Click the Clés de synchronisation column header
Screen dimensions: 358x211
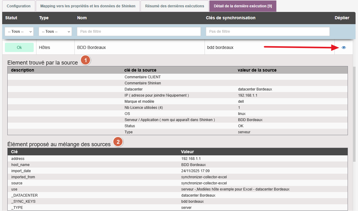[x=231, y=18]
